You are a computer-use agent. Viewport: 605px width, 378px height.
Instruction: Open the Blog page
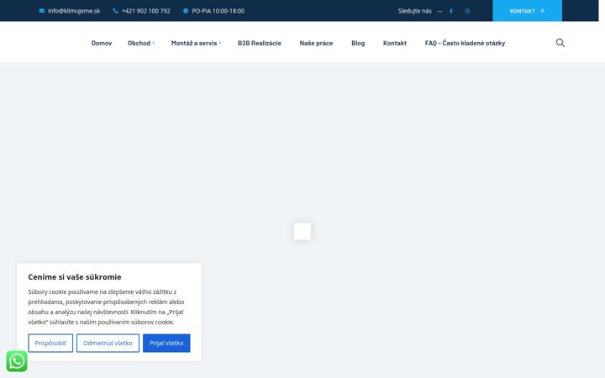[358, 43]
